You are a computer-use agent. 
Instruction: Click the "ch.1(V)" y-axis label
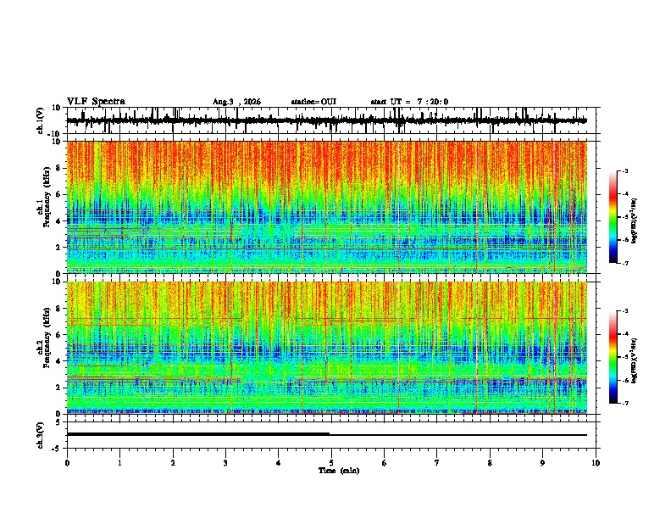40,120
